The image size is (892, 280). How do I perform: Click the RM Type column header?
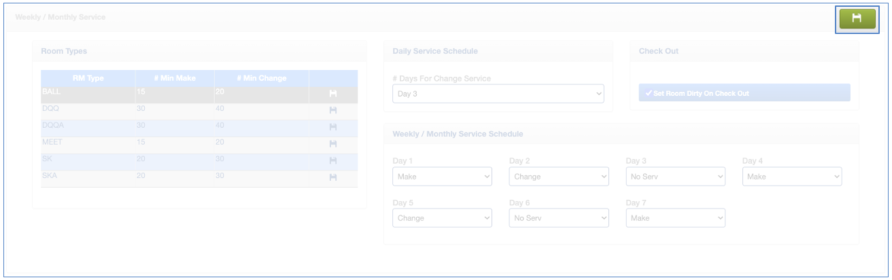point(87,78)
